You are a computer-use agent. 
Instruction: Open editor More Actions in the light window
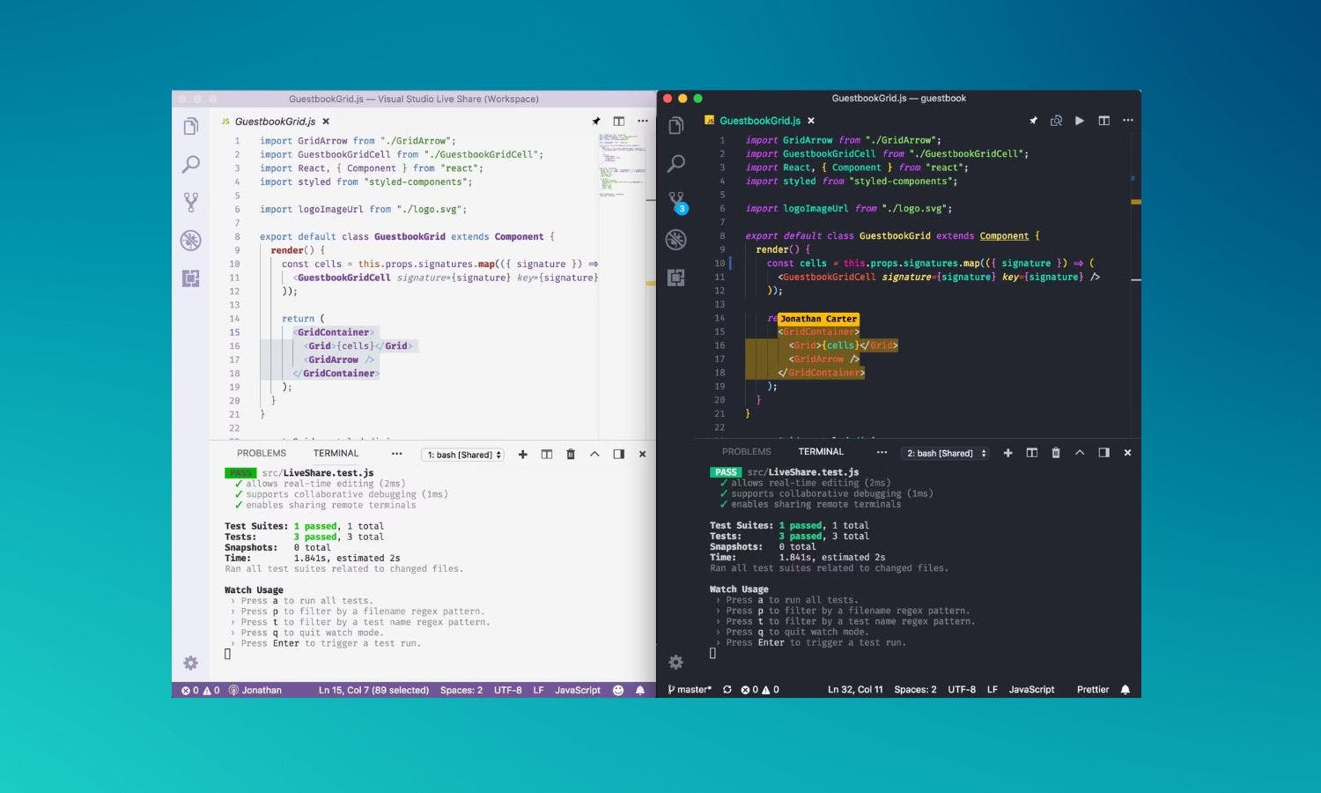pyautogui.click(x=643, y=122)
